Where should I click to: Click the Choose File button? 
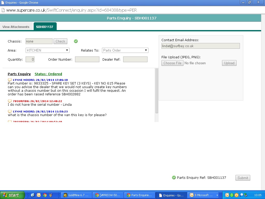(x=172, y=63)
